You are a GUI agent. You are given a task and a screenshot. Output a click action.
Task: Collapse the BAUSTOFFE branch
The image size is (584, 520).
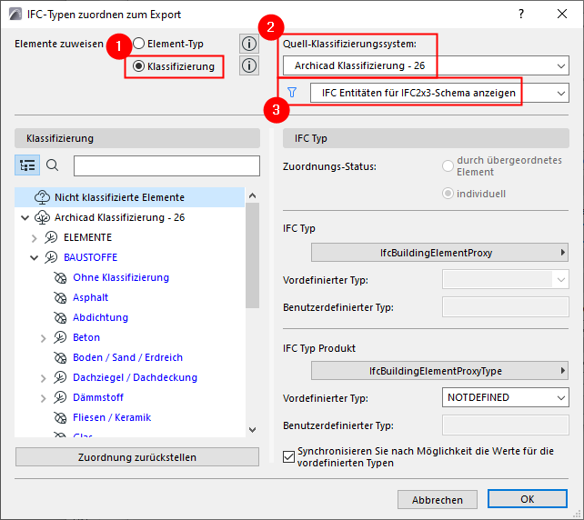pos(35,257)
